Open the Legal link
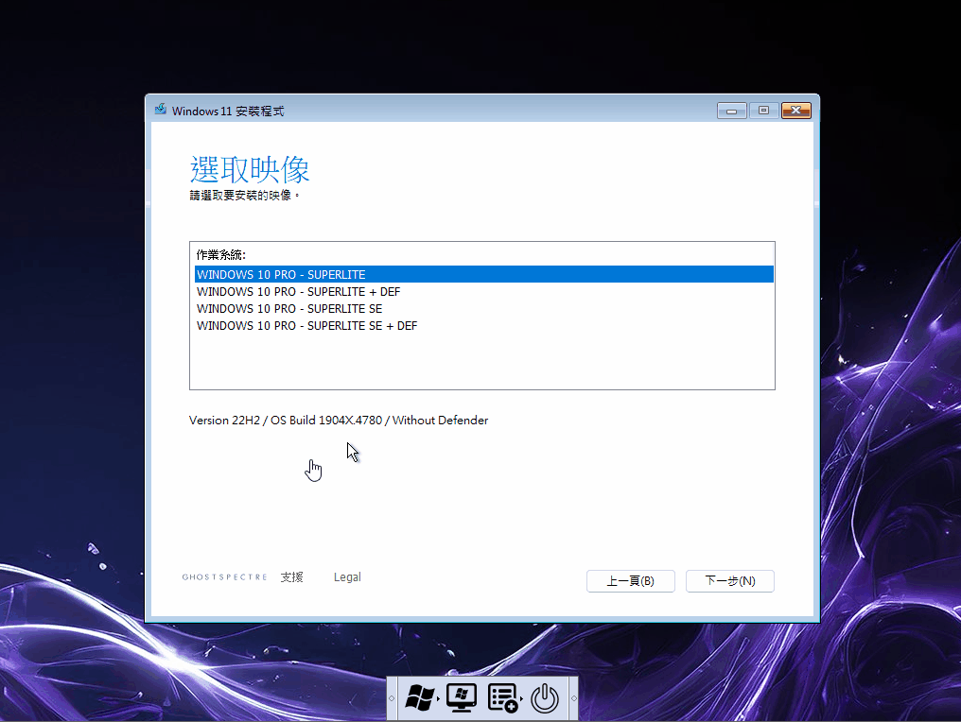Image resolution: width=961 pixels, height=722 pixels. (x=347, y=577)
